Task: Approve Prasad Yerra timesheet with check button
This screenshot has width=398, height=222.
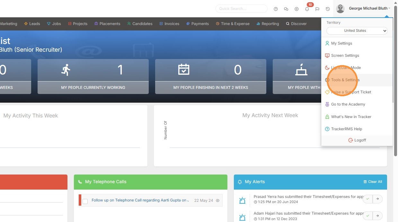Action: [x=367, y=199]
